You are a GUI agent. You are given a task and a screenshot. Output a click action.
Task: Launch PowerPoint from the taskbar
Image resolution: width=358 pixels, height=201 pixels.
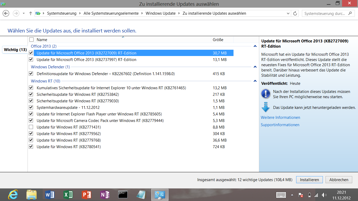click(x=86, y=195)
